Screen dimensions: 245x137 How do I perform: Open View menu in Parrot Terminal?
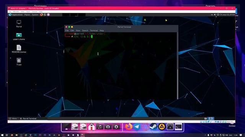click(78, 30)
